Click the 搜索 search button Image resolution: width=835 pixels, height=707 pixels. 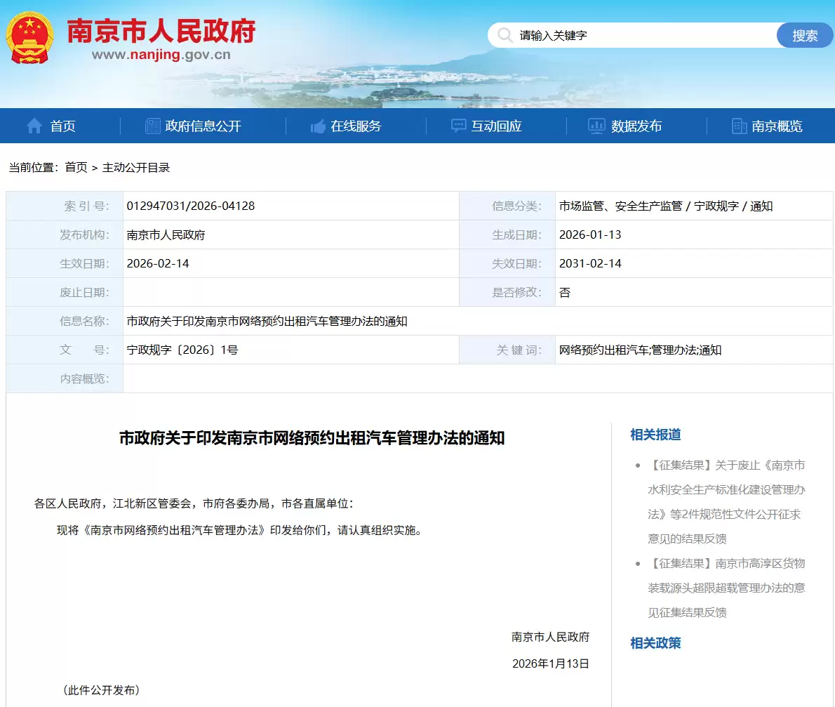(x=804, y=34)
